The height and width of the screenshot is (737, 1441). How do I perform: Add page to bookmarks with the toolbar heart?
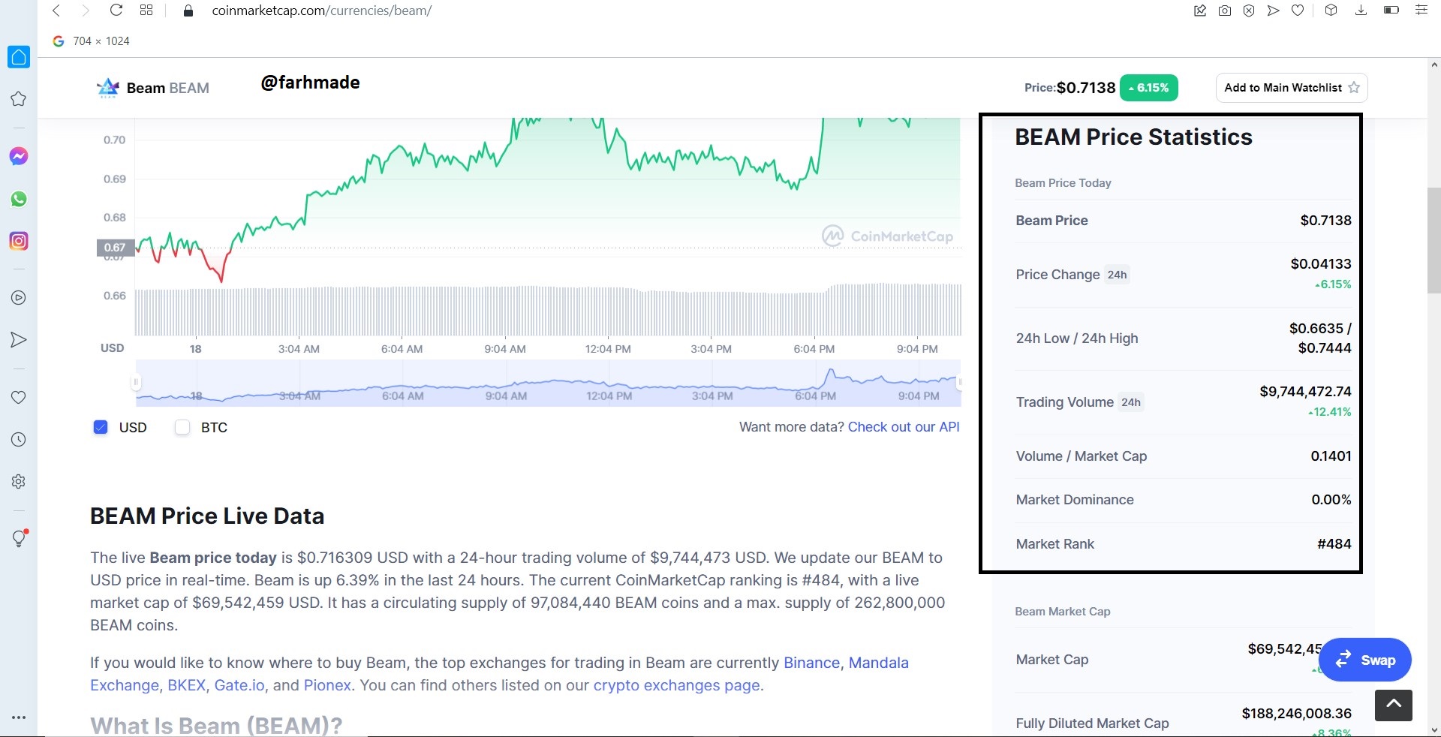1298,11
